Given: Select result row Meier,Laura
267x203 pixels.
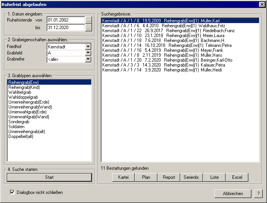Looking at the screenshot, I should 180,36.
